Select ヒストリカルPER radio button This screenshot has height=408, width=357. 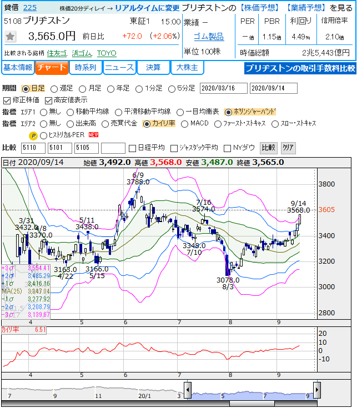coord(43,135)
